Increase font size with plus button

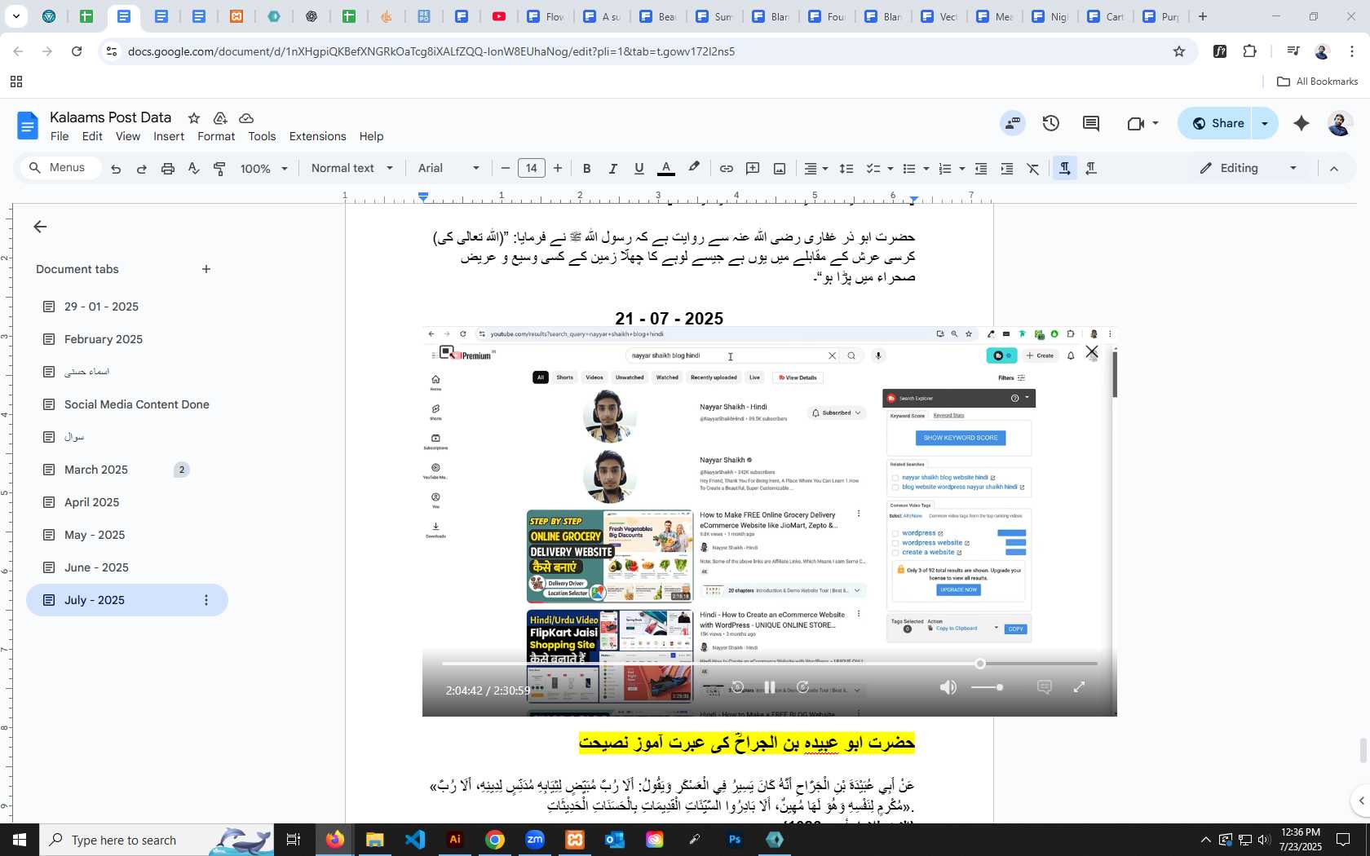pos(558,169)
